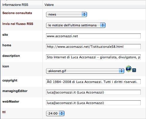Image resolution: width=146 pixels, height=119 pixels.
Task: Click the stepper arrows on the news dropdown
Action: pyautogui.click(x=84, y=14)
